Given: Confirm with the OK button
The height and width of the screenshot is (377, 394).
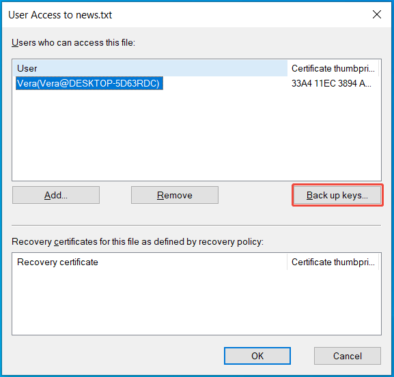Looking at the screenshot, I should 257,356.
